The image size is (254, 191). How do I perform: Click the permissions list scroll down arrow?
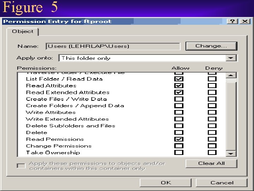[231, 154]
